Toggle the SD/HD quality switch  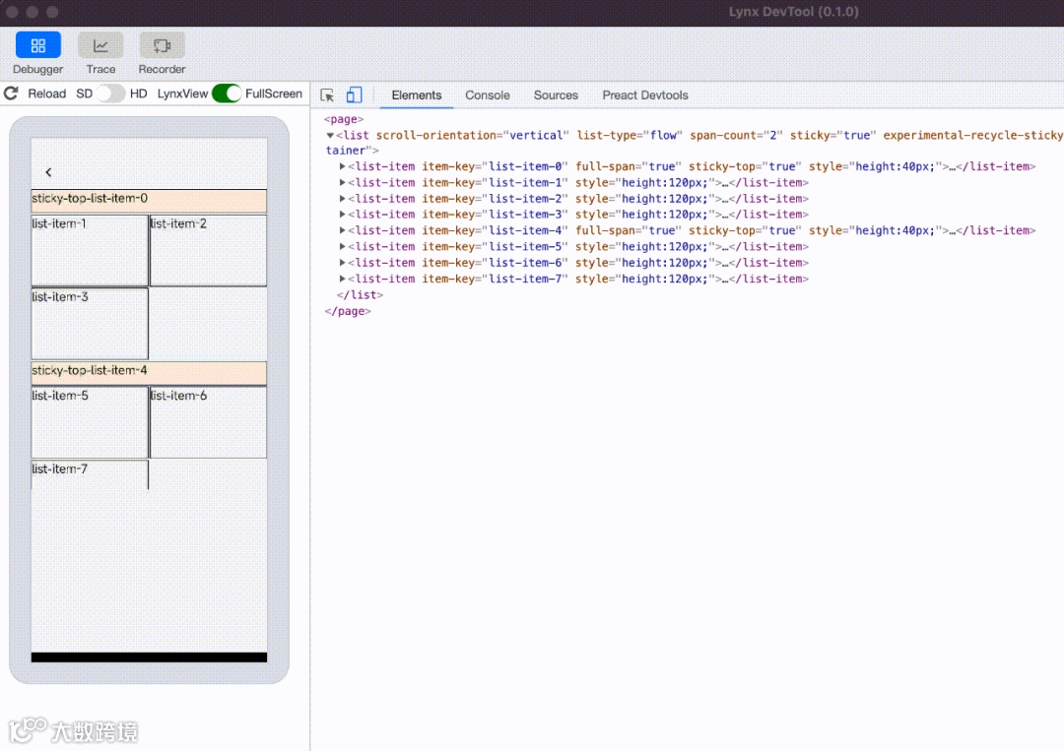tap(111, 94)
